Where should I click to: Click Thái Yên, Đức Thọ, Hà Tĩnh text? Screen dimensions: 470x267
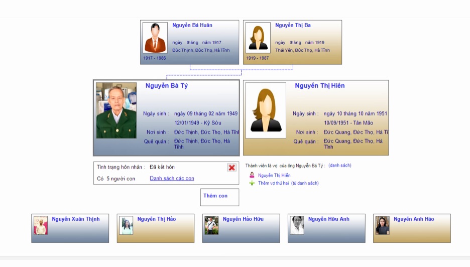(x=302, y=50)
